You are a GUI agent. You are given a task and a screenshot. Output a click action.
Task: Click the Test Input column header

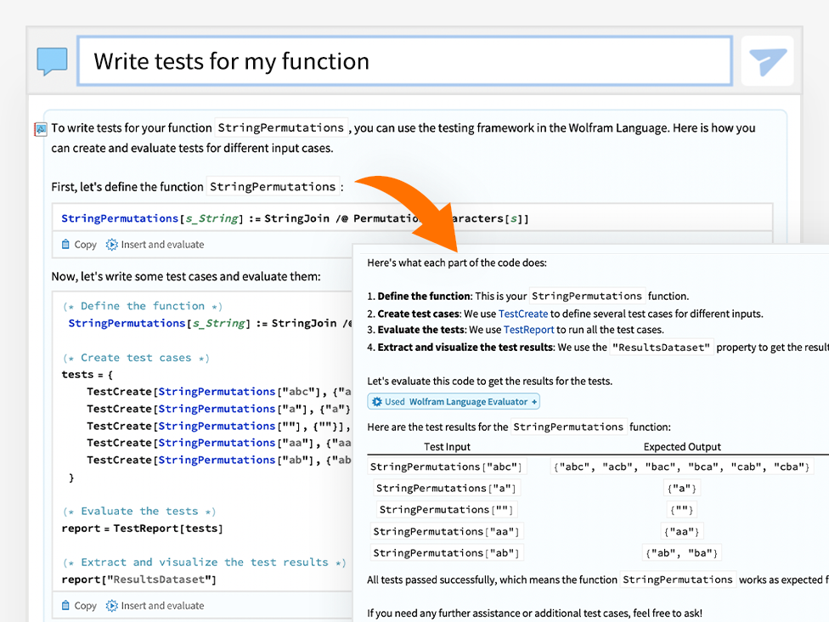(447, 447)
